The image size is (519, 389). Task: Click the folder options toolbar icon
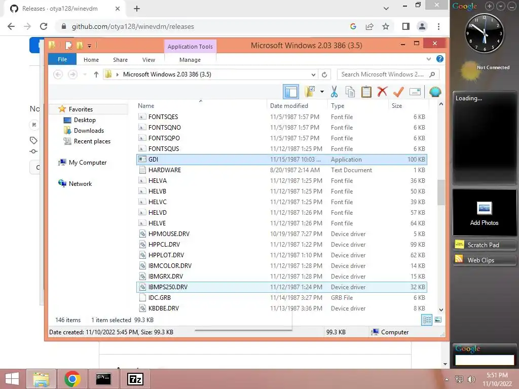tap(310, 92)
